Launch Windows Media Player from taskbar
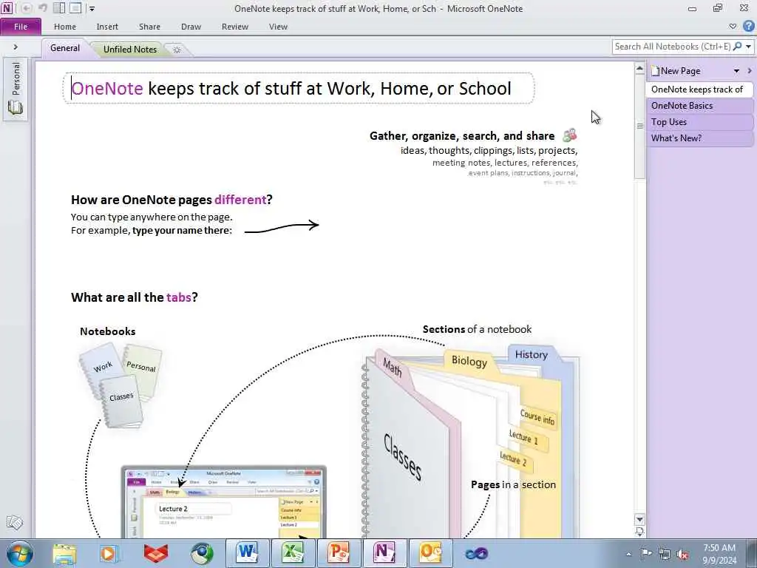 pyautogui.click(x=109, y=553)
